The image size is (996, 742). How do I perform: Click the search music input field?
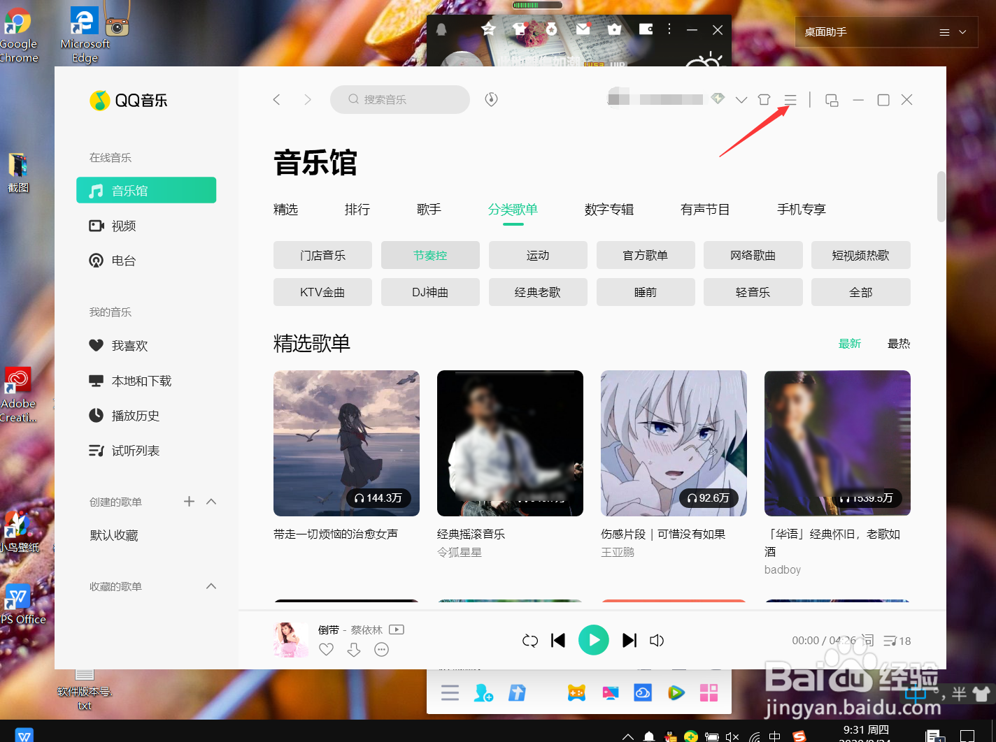[400, 99]
